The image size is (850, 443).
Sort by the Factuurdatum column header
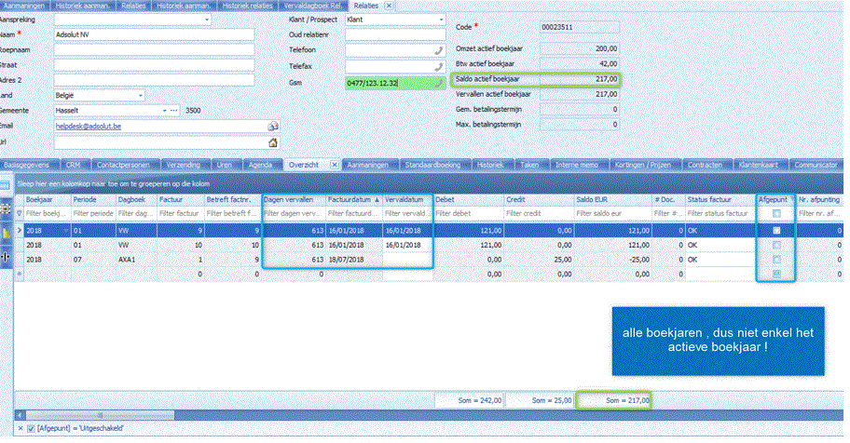352,199
